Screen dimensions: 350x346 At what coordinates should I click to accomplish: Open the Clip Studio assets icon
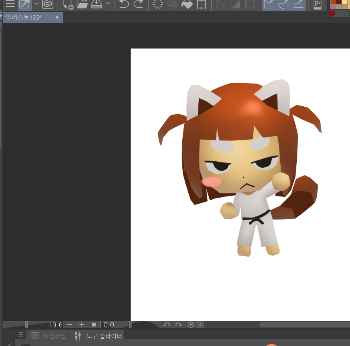point(25,4)
